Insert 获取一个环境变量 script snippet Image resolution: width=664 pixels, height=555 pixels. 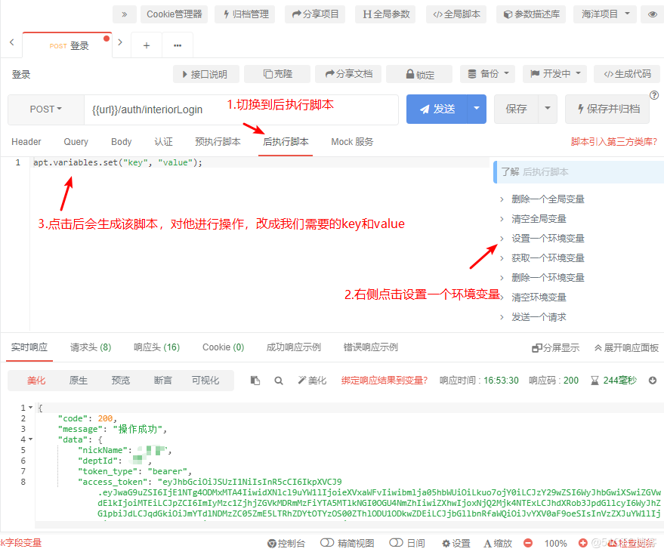[x=548, y=257]
